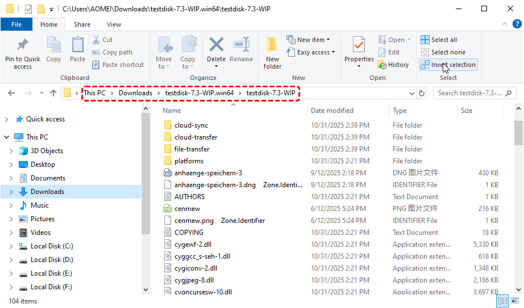The height and width of the screenshot is (308, 524).
Task: Click the Delete icon in the ribbon
Action: pyautogui.click(x=216, y=45)
